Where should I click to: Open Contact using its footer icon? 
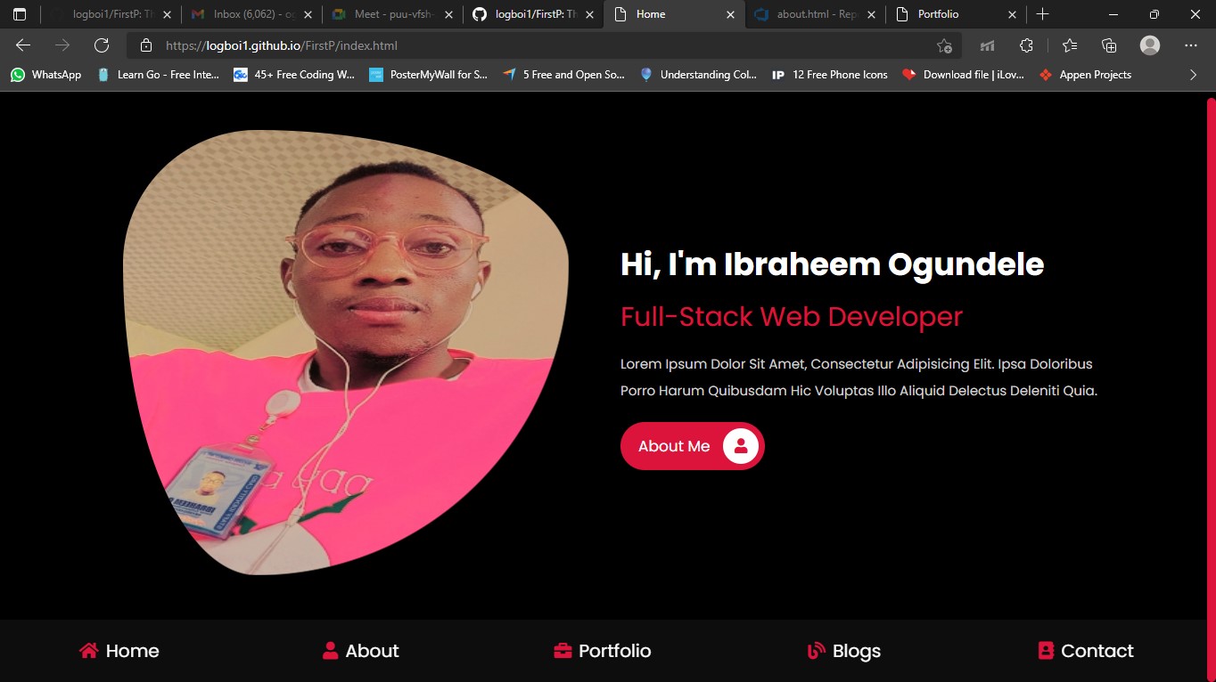[x=1044, y=650]
